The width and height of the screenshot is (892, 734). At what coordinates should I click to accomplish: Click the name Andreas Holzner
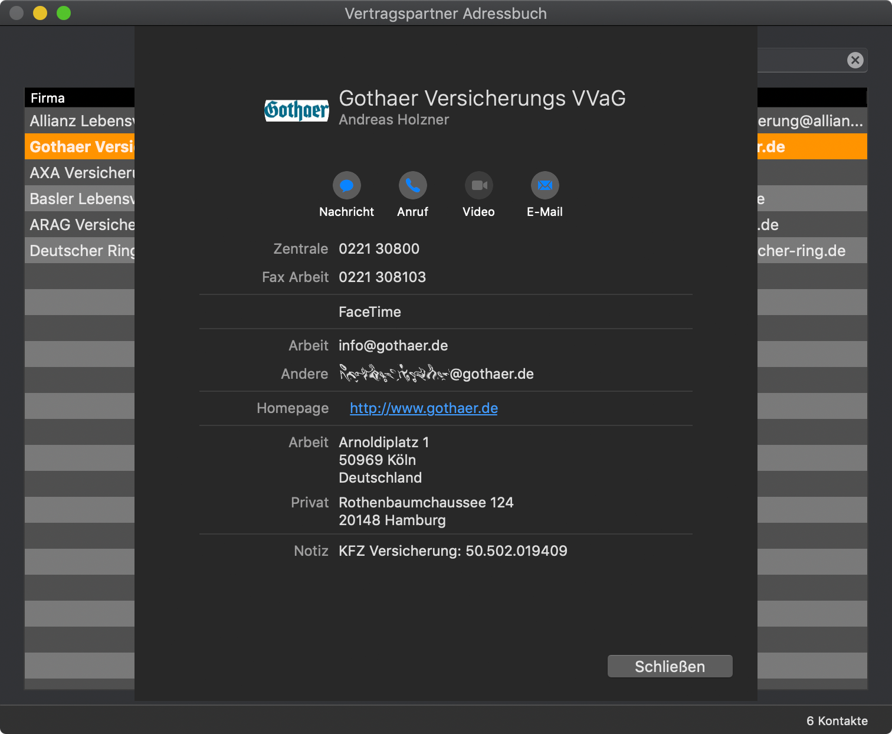coord(393,120)
